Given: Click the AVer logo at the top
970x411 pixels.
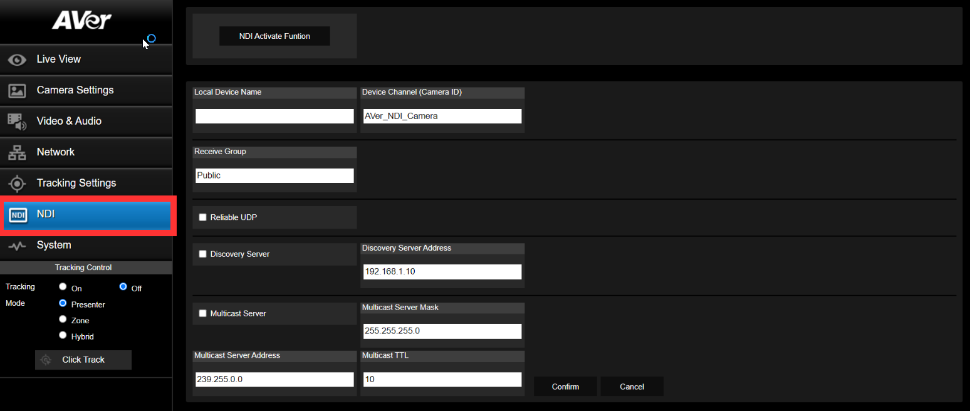Looking at the screenshot, I should point(82,19).
